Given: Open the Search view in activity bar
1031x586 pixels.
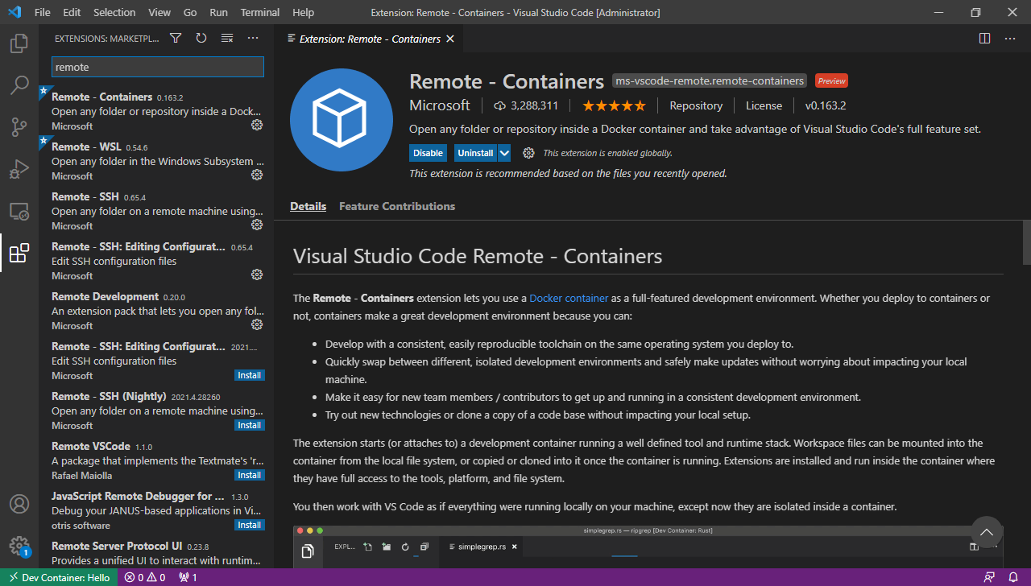Looking at the screenshot, I should click(x=19, y=85).
